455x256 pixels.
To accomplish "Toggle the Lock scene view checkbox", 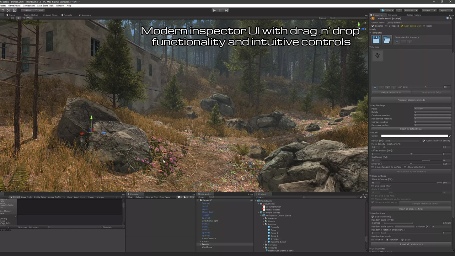I will click(x=402, y=26).
